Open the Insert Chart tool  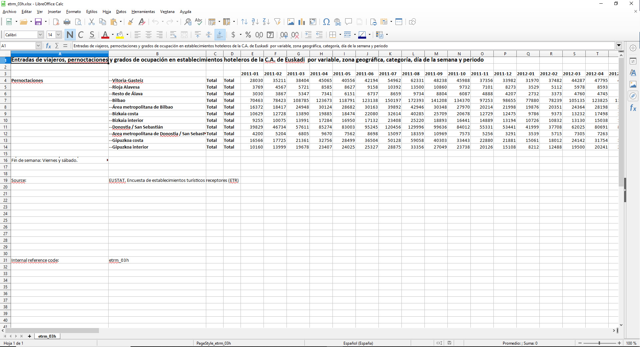tap(302, 22)
